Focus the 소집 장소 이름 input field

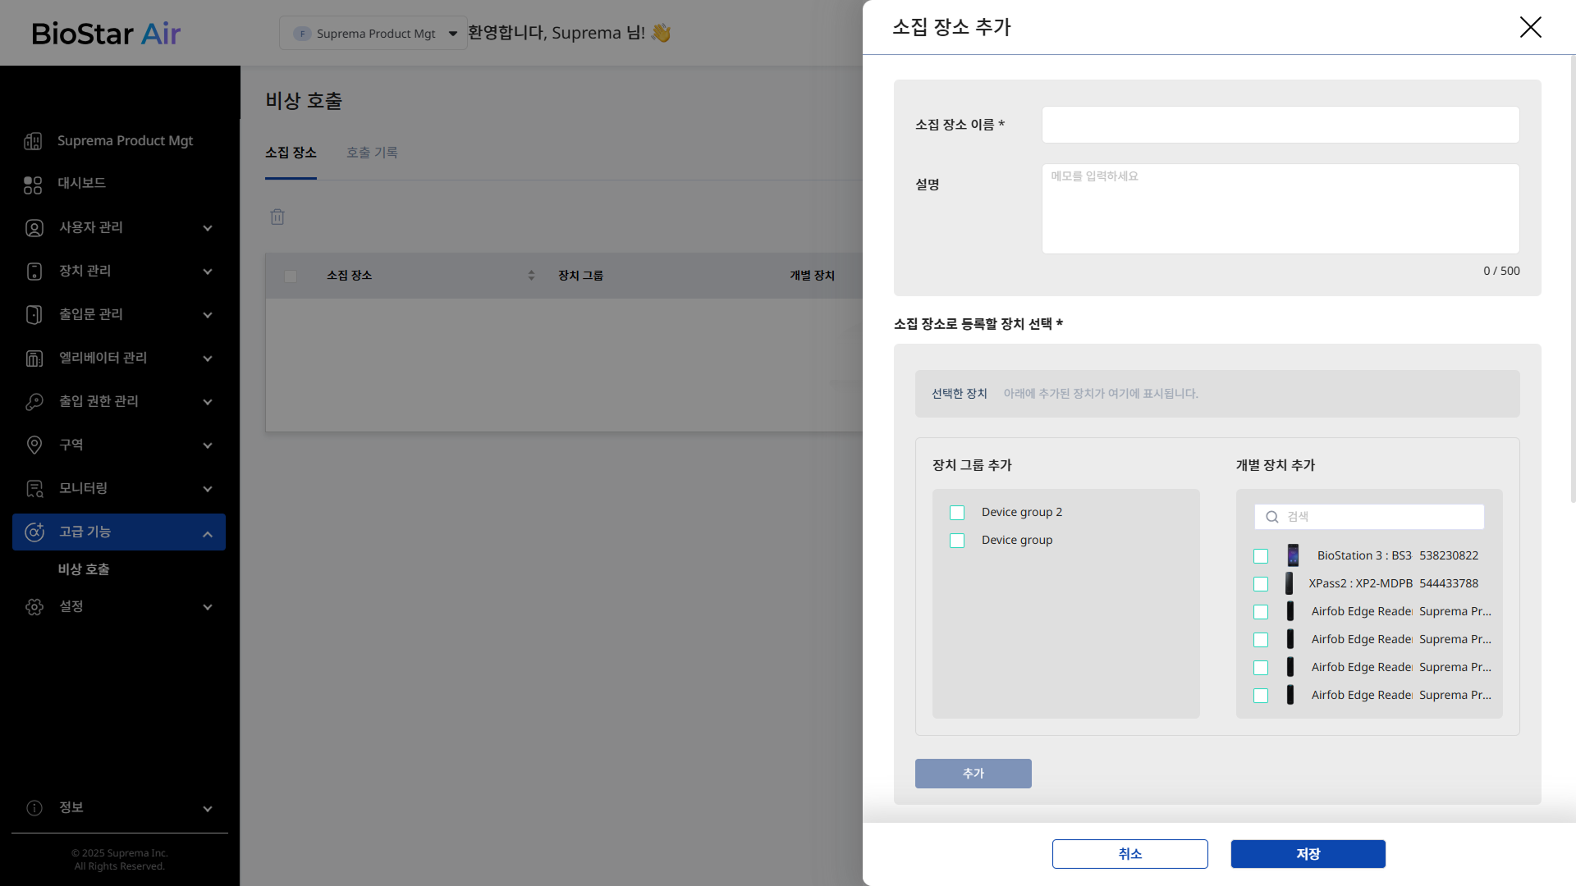point(1280,125)
